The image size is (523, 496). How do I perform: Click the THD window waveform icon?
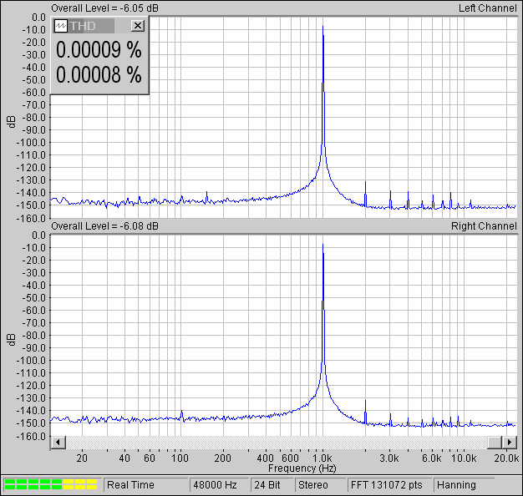61,26
